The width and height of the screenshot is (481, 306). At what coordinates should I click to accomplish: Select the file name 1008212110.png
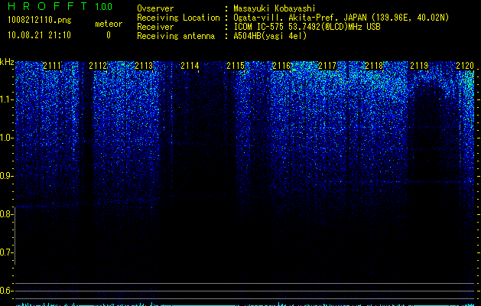point(40,20)
